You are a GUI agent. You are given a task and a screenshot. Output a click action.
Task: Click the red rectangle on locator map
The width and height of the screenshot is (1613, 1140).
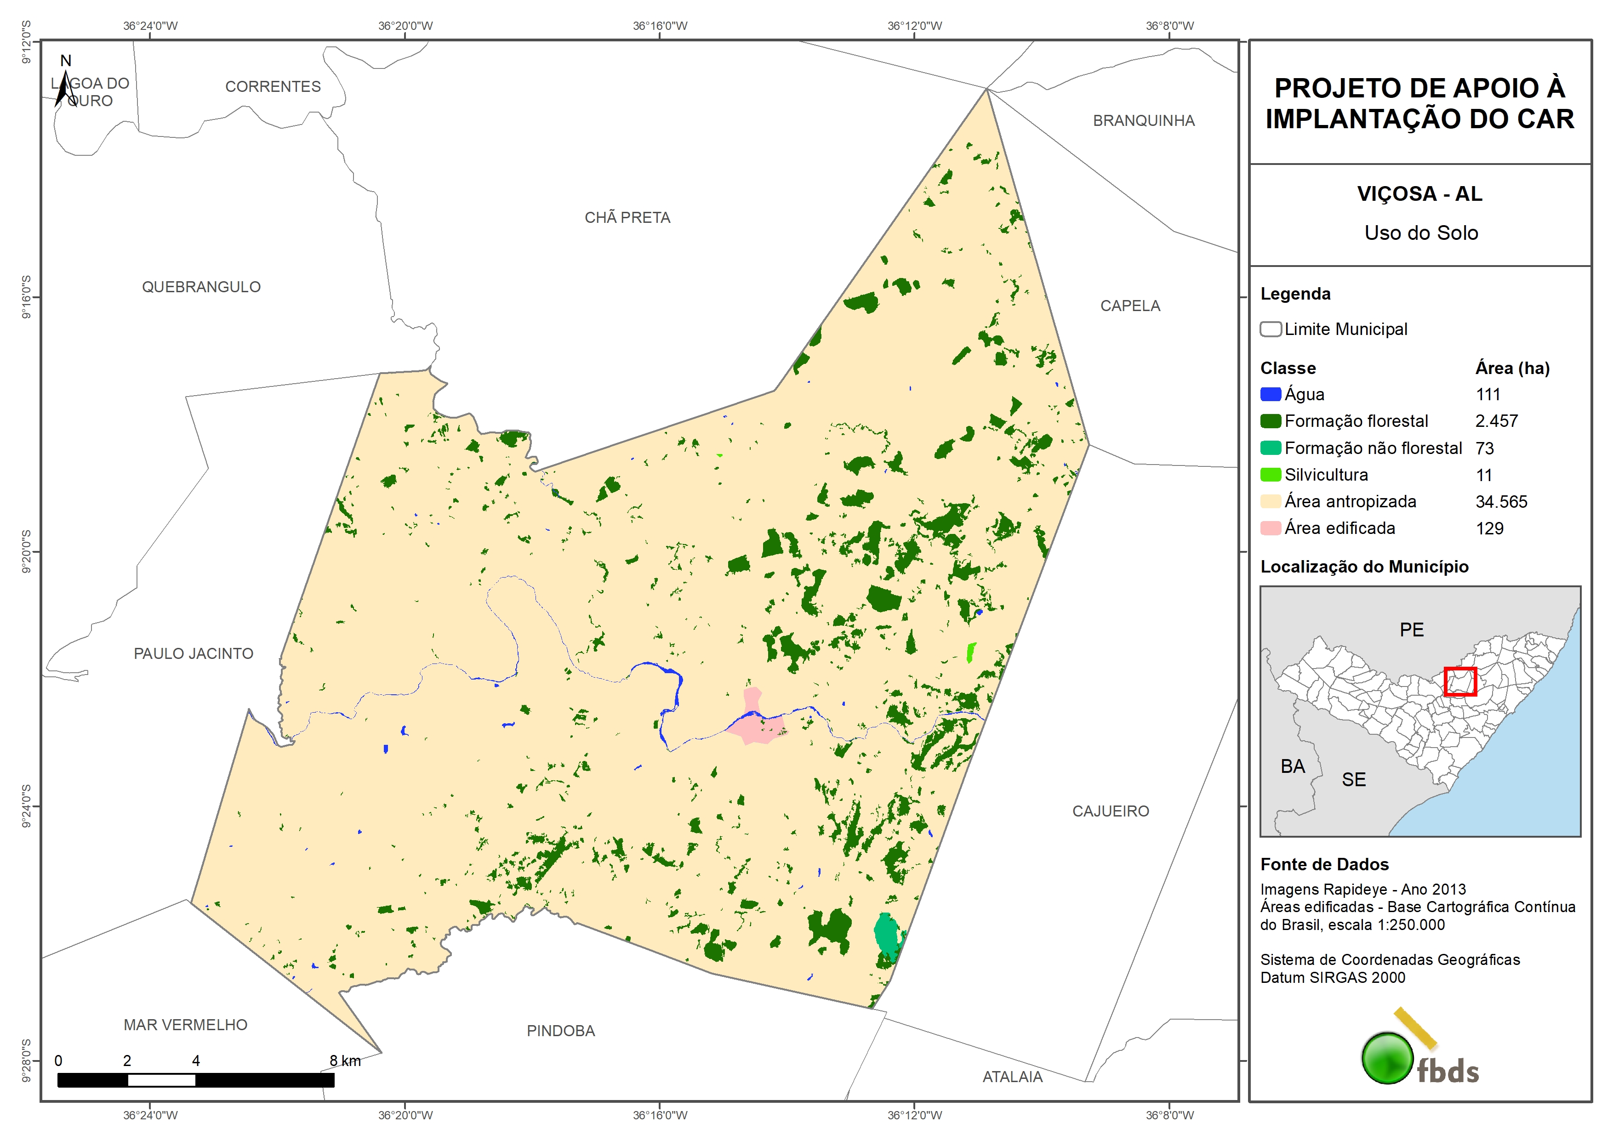point(1460,681)
